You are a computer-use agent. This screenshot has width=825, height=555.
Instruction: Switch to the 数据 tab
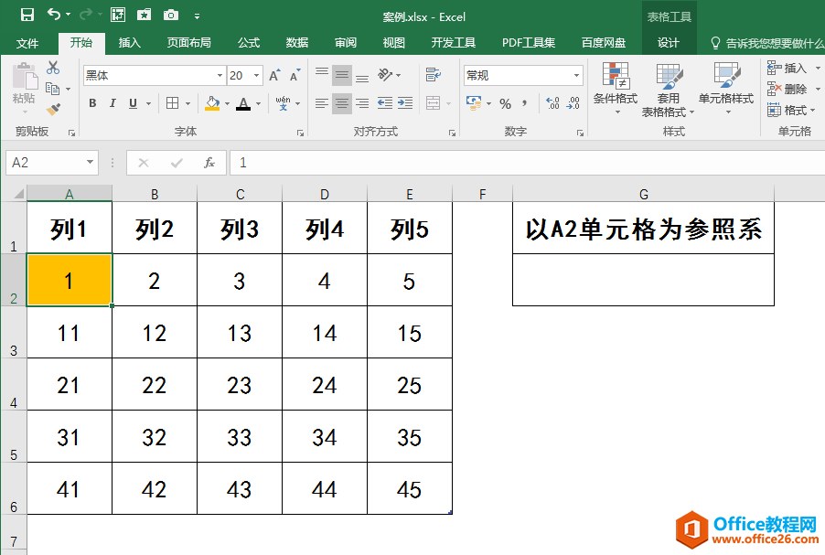(296, 43)
